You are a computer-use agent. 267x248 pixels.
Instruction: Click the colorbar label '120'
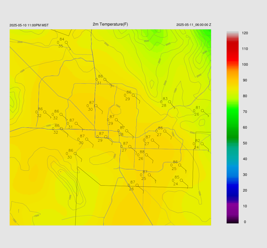tap(245, 33)
